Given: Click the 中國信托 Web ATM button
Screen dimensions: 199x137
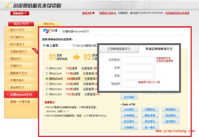Looking at the screenshot, I should click(150, 109).
